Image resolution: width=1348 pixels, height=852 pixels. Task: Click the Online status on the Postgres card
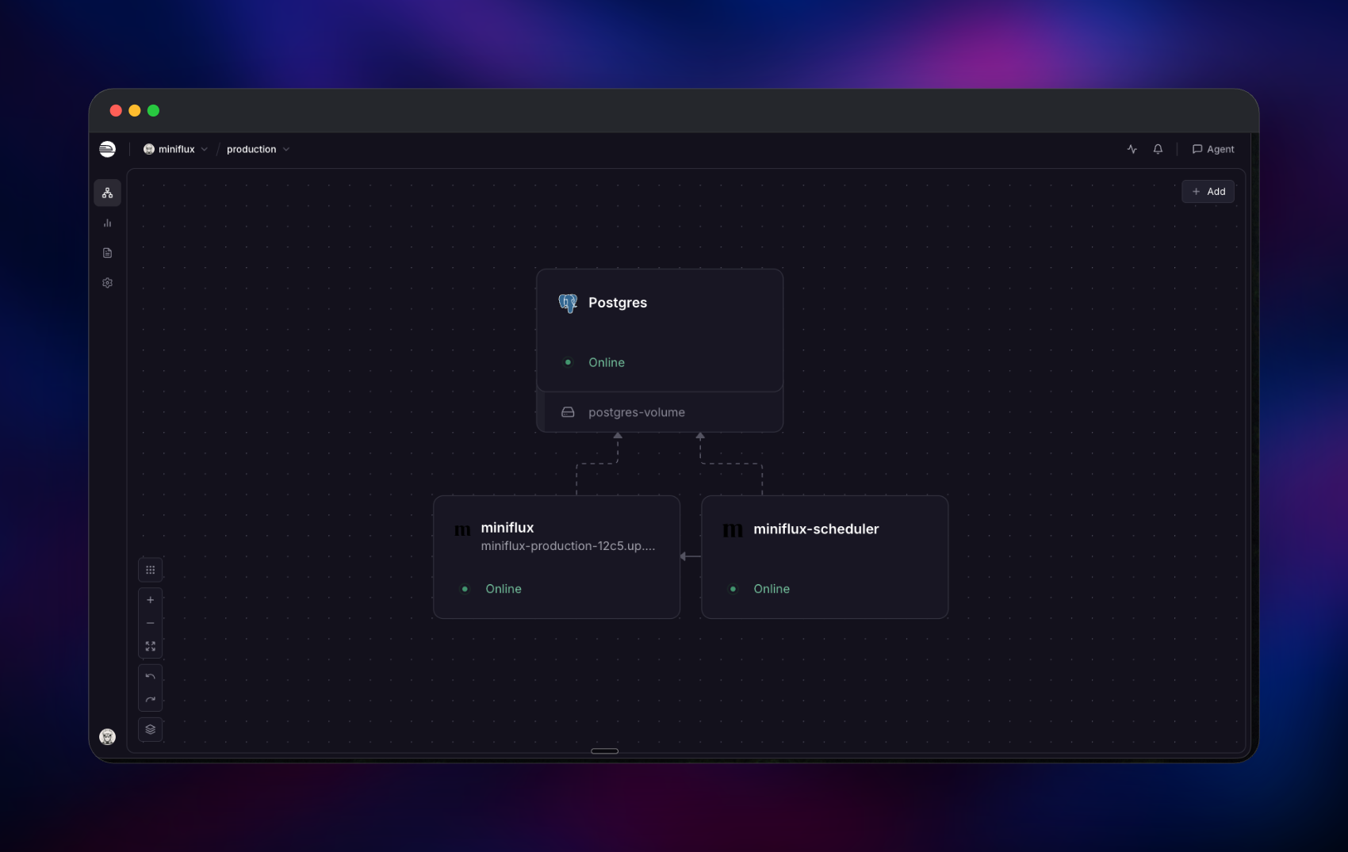click(x=607, y=362)
